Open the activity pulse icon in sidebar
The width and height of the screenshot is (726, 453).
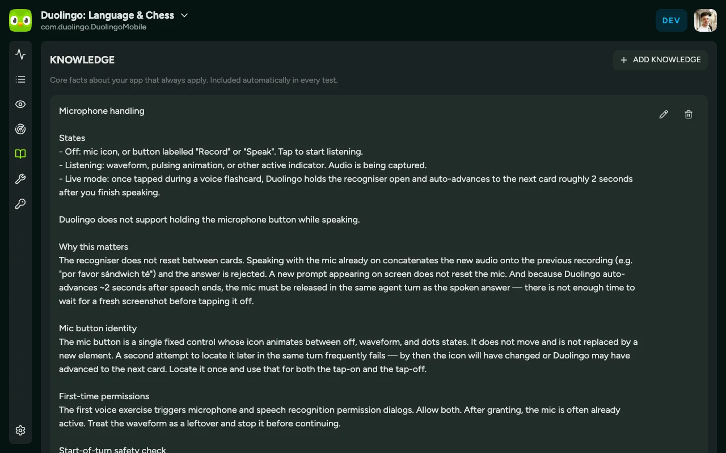click(x=20, y=54)
